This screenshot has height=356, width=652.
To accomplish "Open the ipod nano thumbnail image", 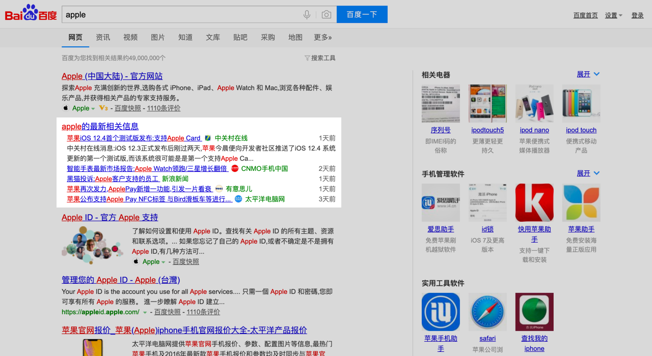I will 534,103.
